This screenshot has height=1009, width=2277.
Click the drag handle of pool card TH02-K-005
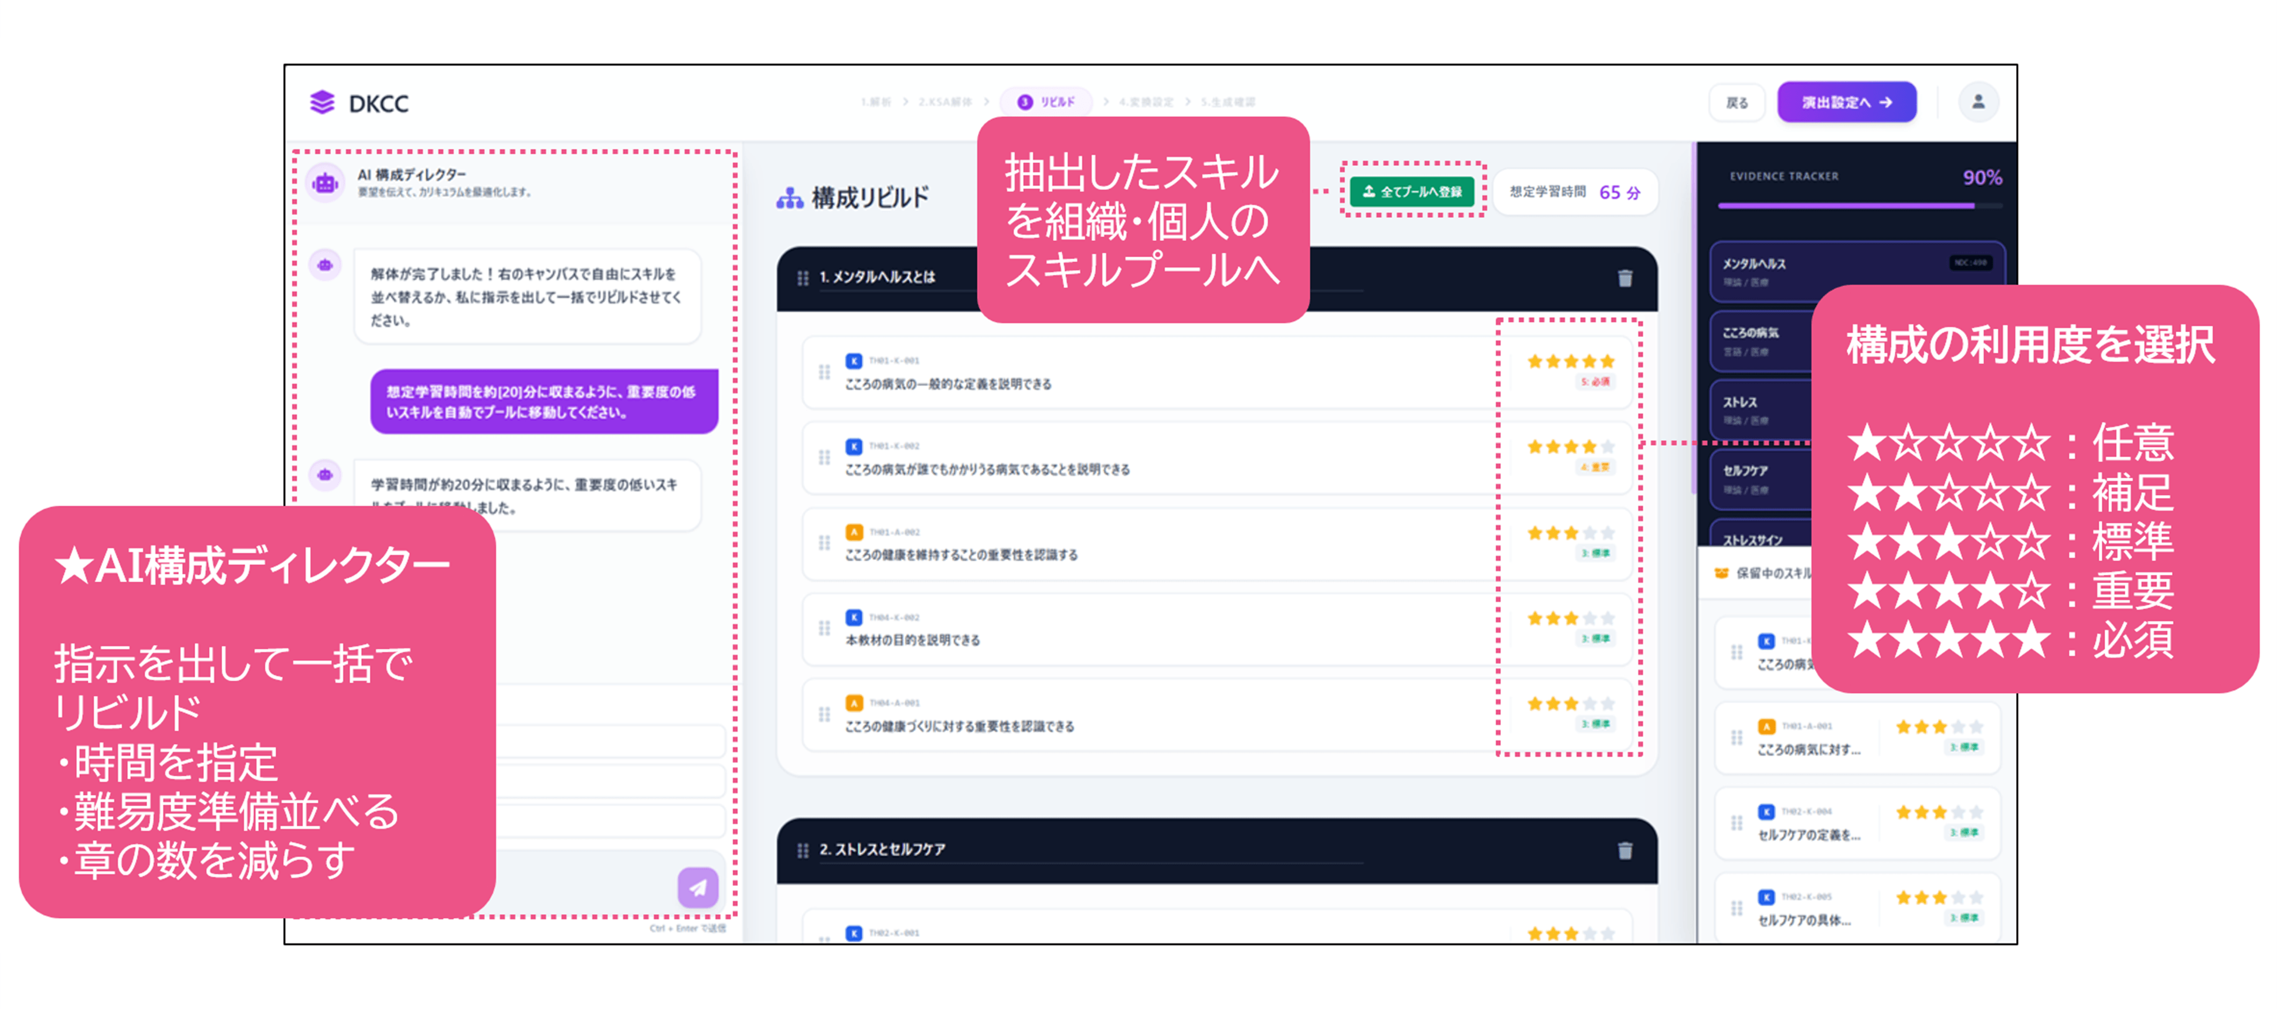click(x=1736, y=908)
